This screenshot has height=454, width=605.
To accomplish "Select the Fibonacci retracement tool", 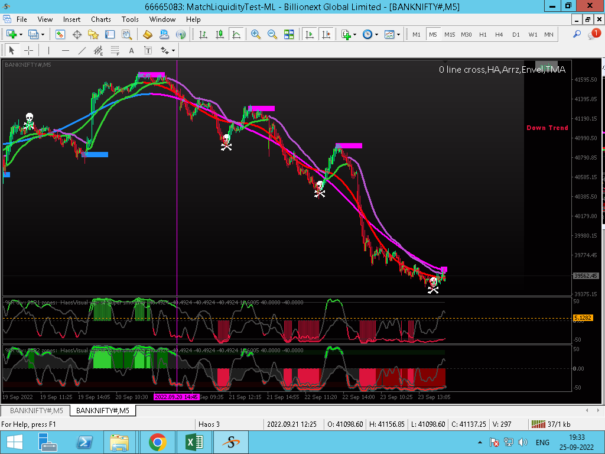I will pyautogui.click(x=115, y=50).
